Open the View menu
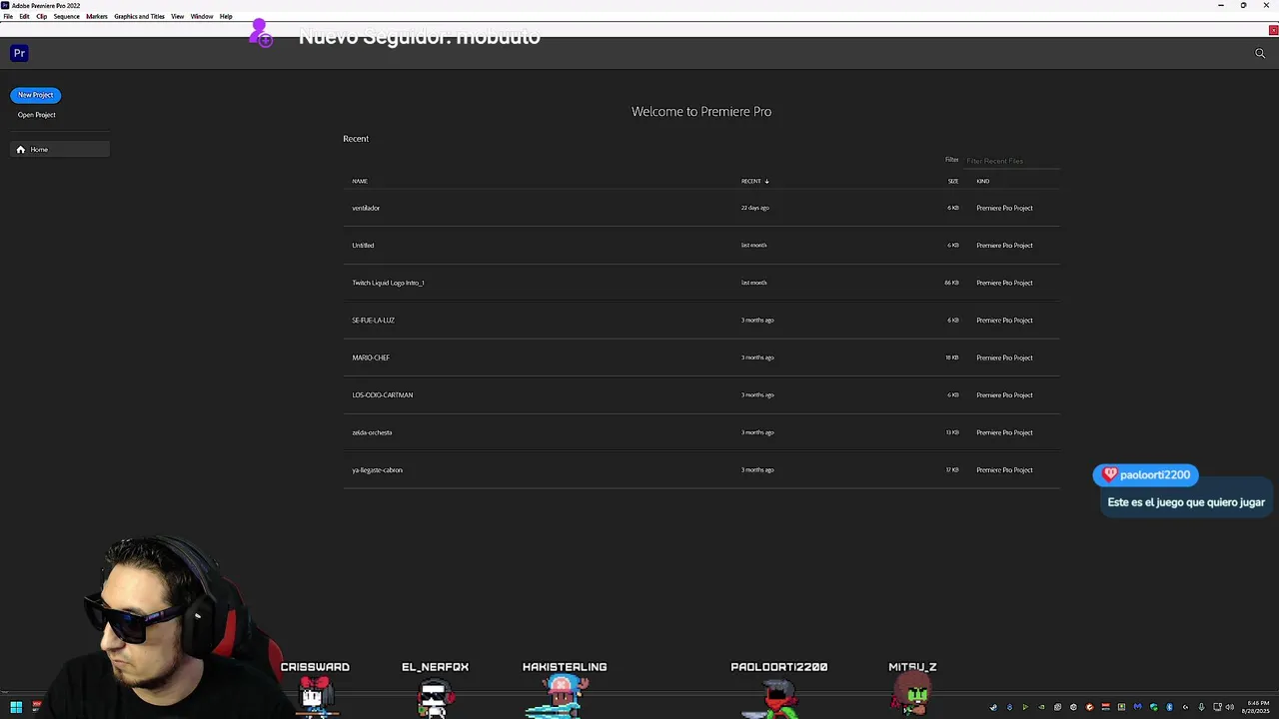 (x=177, y=17)
